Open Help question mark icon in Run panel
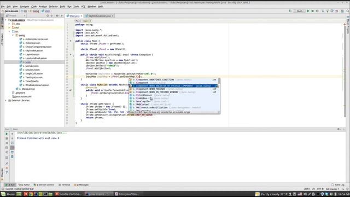This screenshot has width=350, height=197. [x=7, y=173]
